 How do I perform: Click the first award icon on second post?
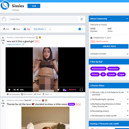pyautogui.click(x=43, y=100)
